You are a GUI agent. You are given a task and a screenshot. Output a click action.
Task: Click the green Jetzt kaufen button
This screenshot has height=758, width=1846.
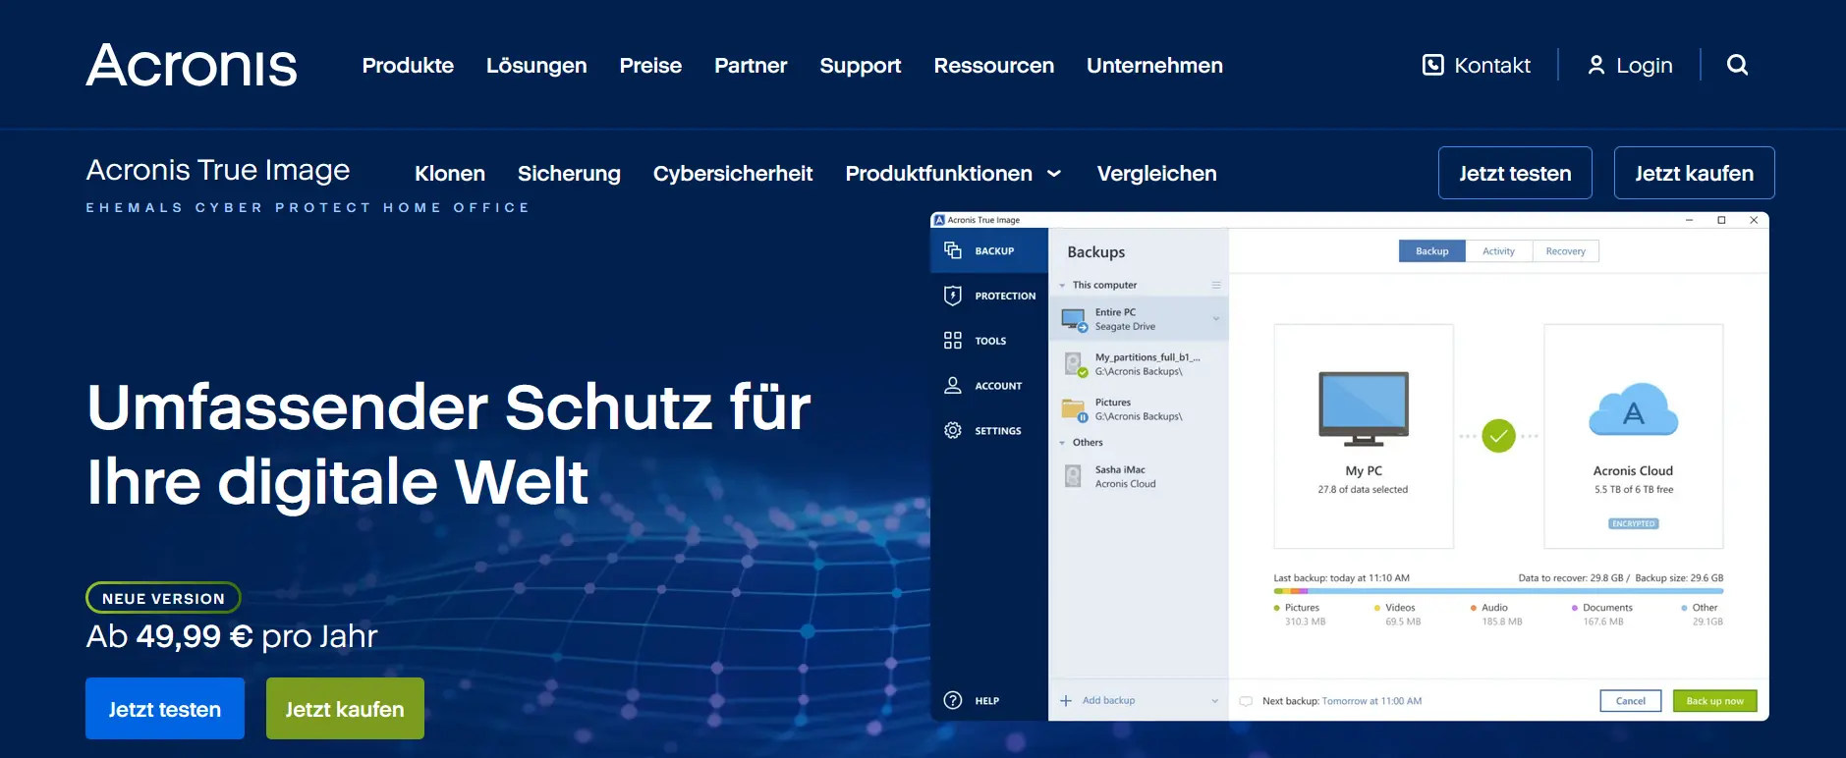tap(345, 708)
